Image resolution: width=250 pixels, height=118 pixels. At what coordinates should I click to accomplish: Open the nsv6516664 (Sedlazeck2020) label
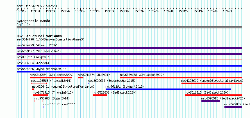tap(52, 75)
